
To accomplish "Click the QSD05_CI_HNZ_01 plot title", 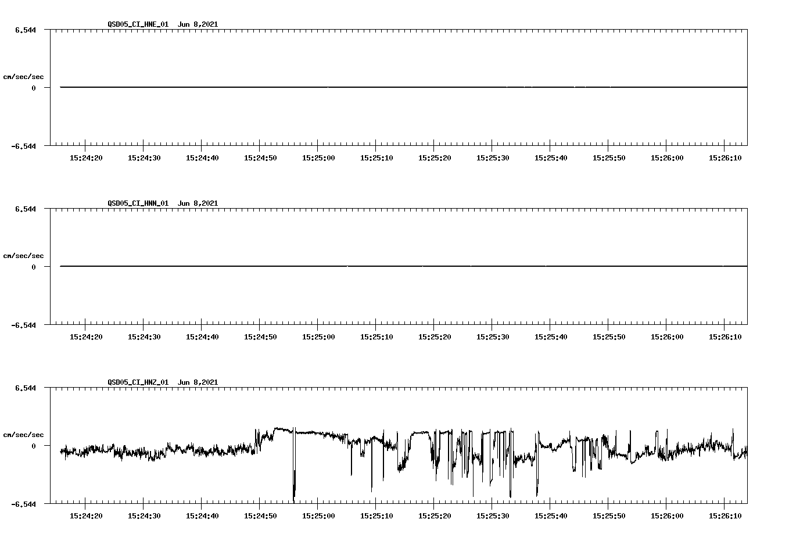I will tap(163, 382).
